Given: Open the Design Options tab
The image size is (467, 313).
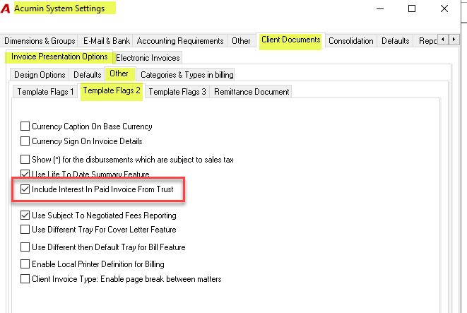Looking at the screenshot, I should coord(40,75).
